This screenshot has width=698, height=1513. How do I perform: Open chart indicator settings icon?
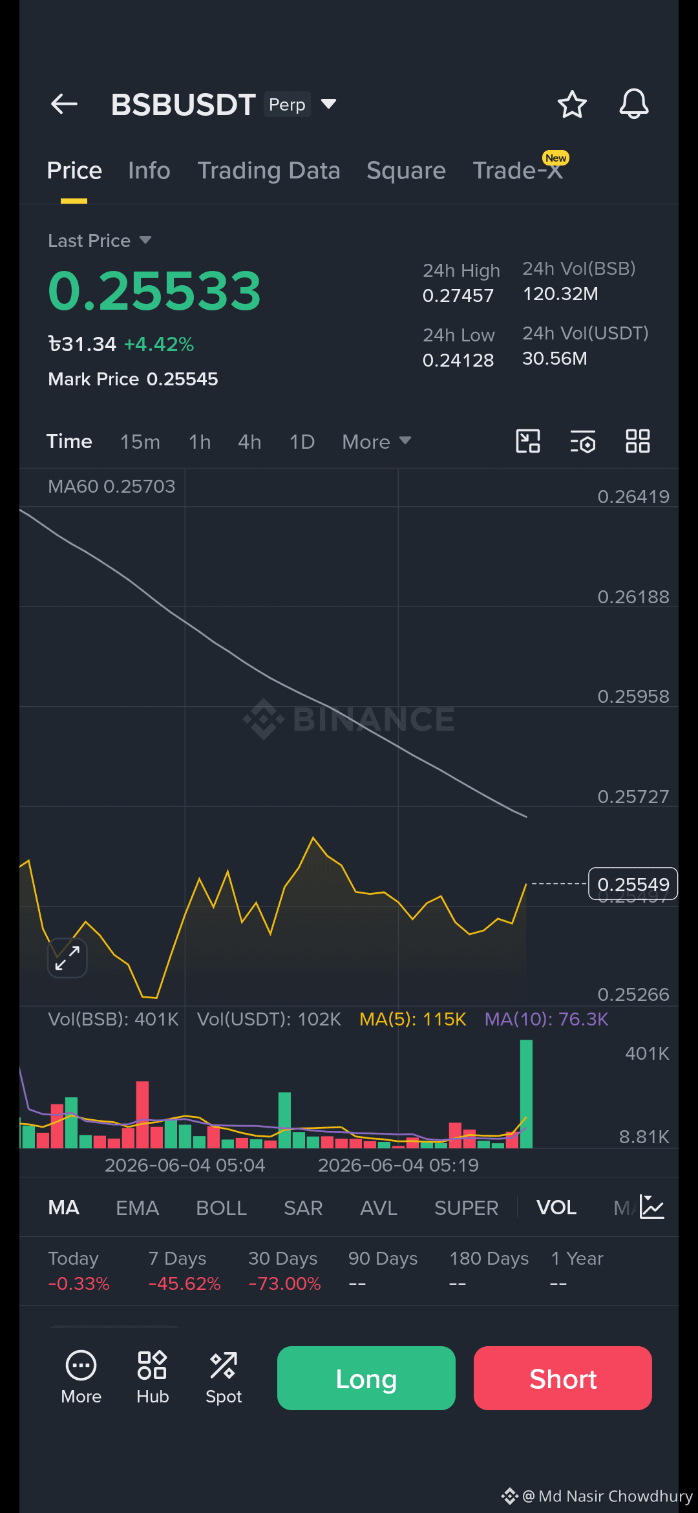point(583,442)
